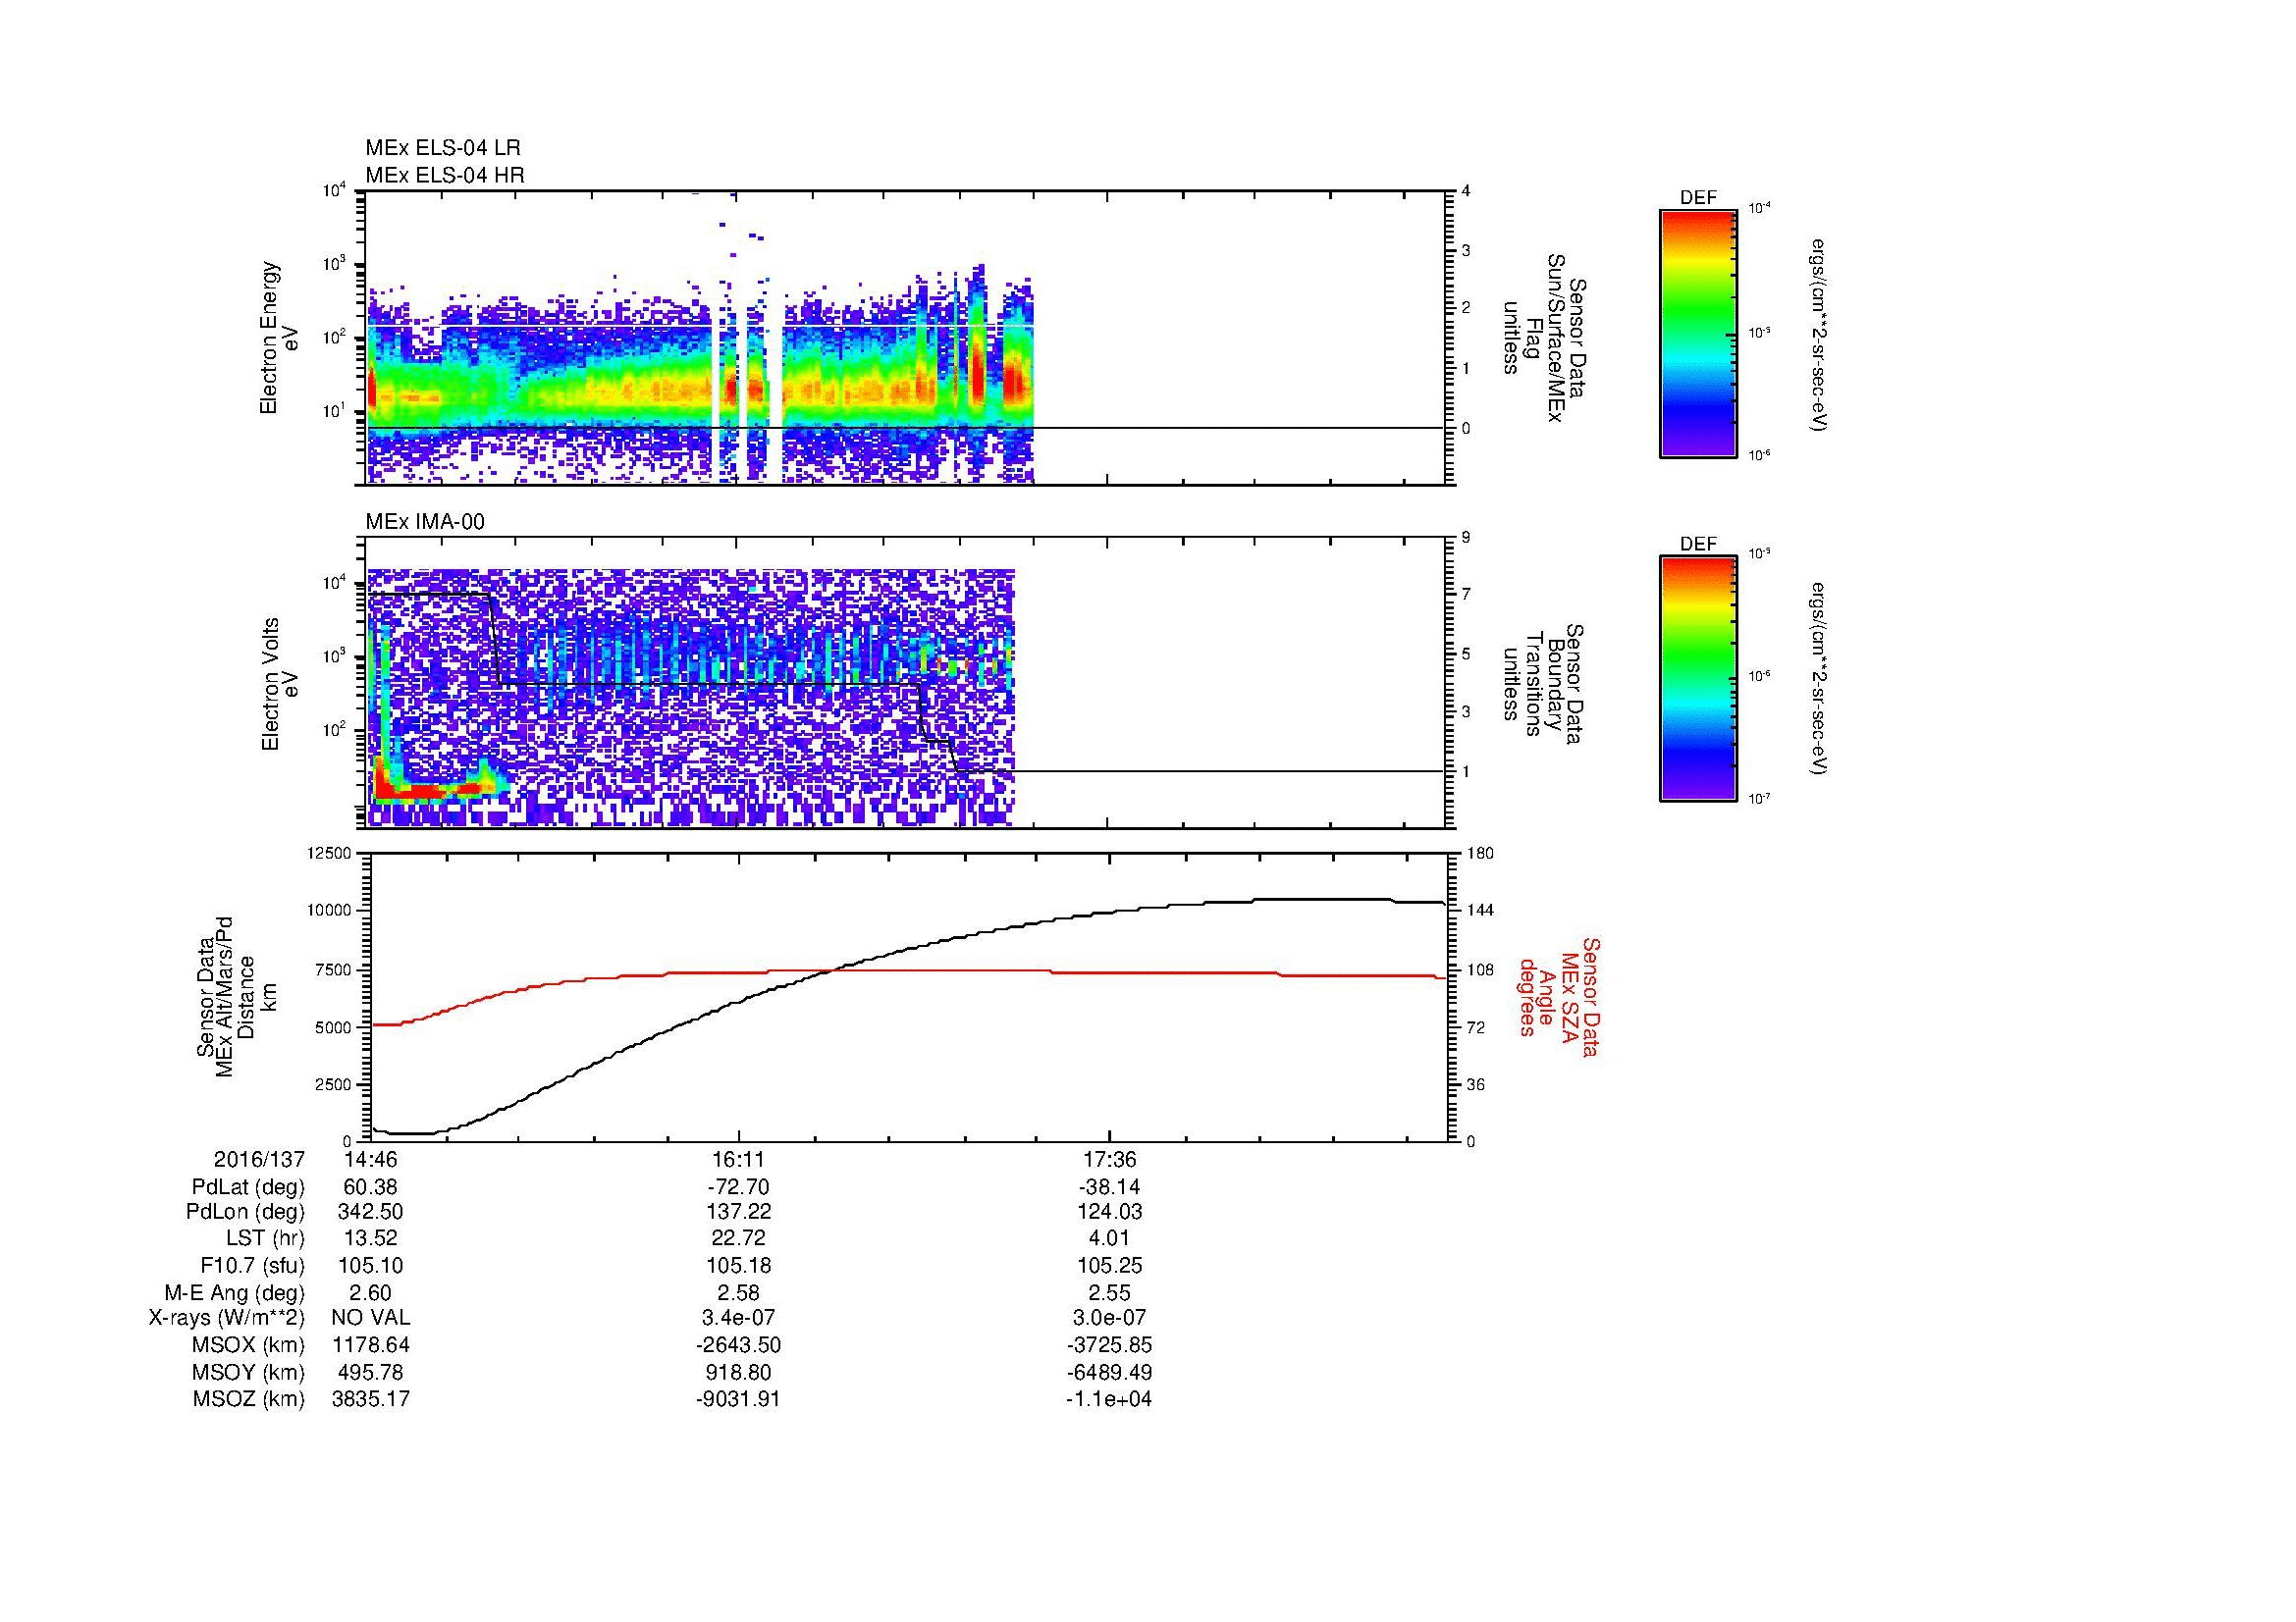Click the LST value '22.72'
The width and height of the screenshot is (2296, 1622).
click(x=738, y=1239)
